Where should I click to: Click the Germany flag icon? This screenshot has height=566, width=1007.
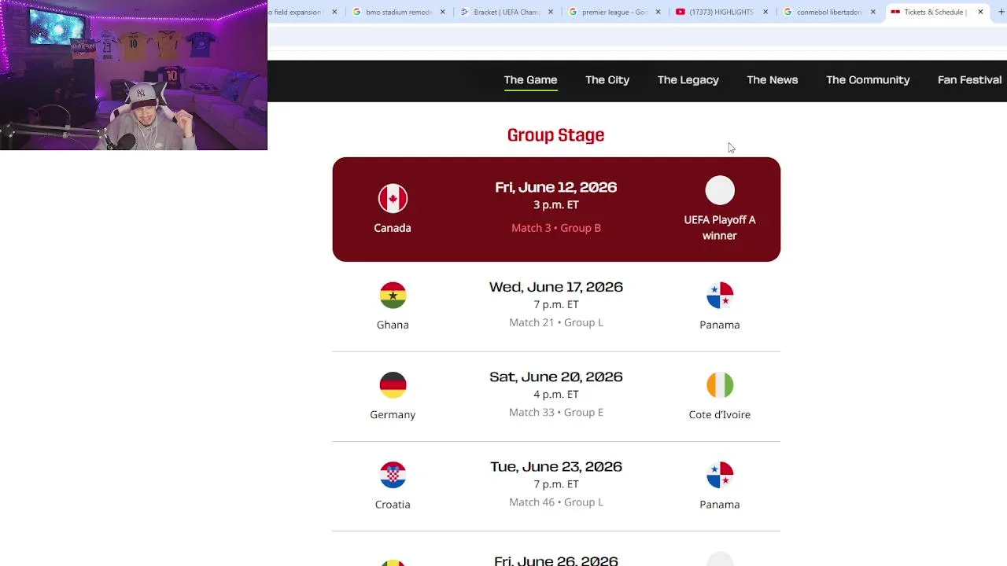pyautogui.click(x=393, y=385)
